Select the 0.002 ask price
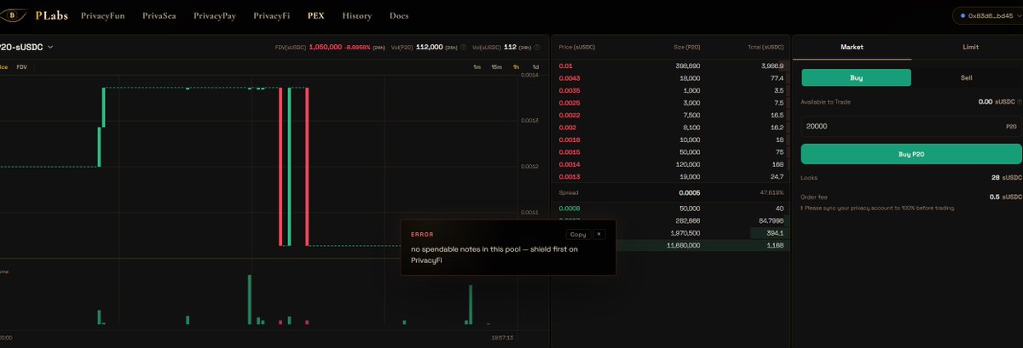Screen dimensions: 1023x348 567,128
